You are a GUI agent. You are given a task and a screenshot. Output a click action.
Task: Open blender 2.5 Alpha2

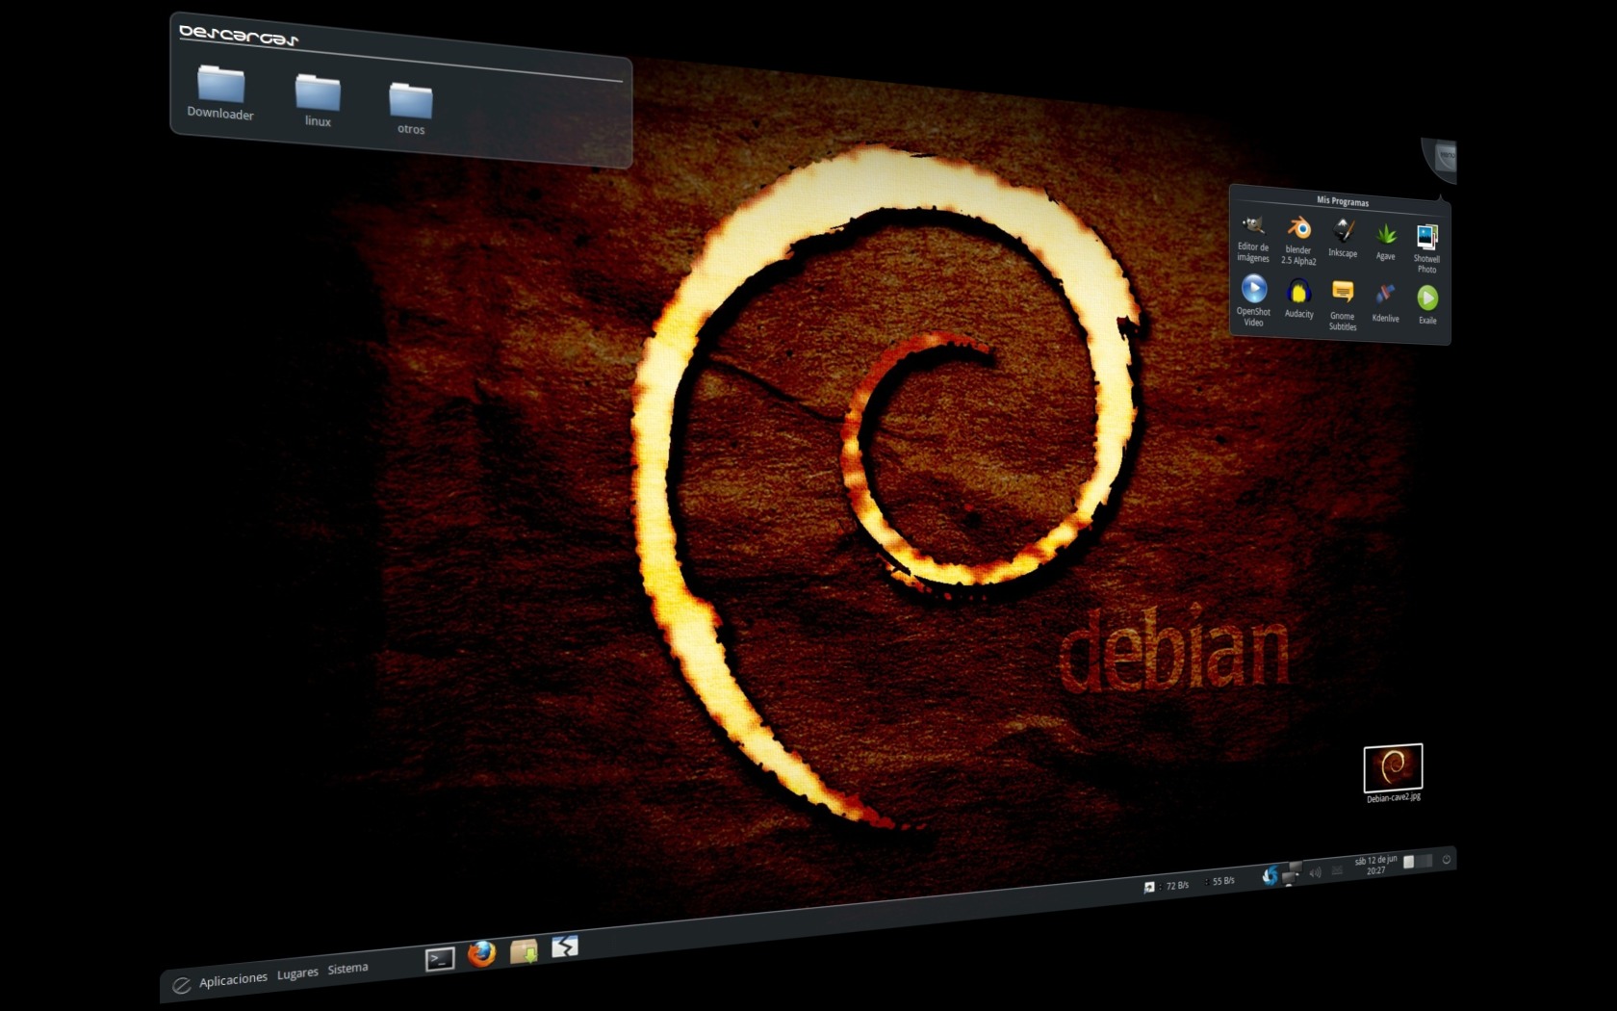[x=1298, y=241]
